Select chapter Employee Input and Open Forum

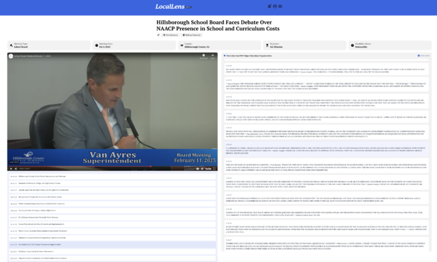point(112,251)
